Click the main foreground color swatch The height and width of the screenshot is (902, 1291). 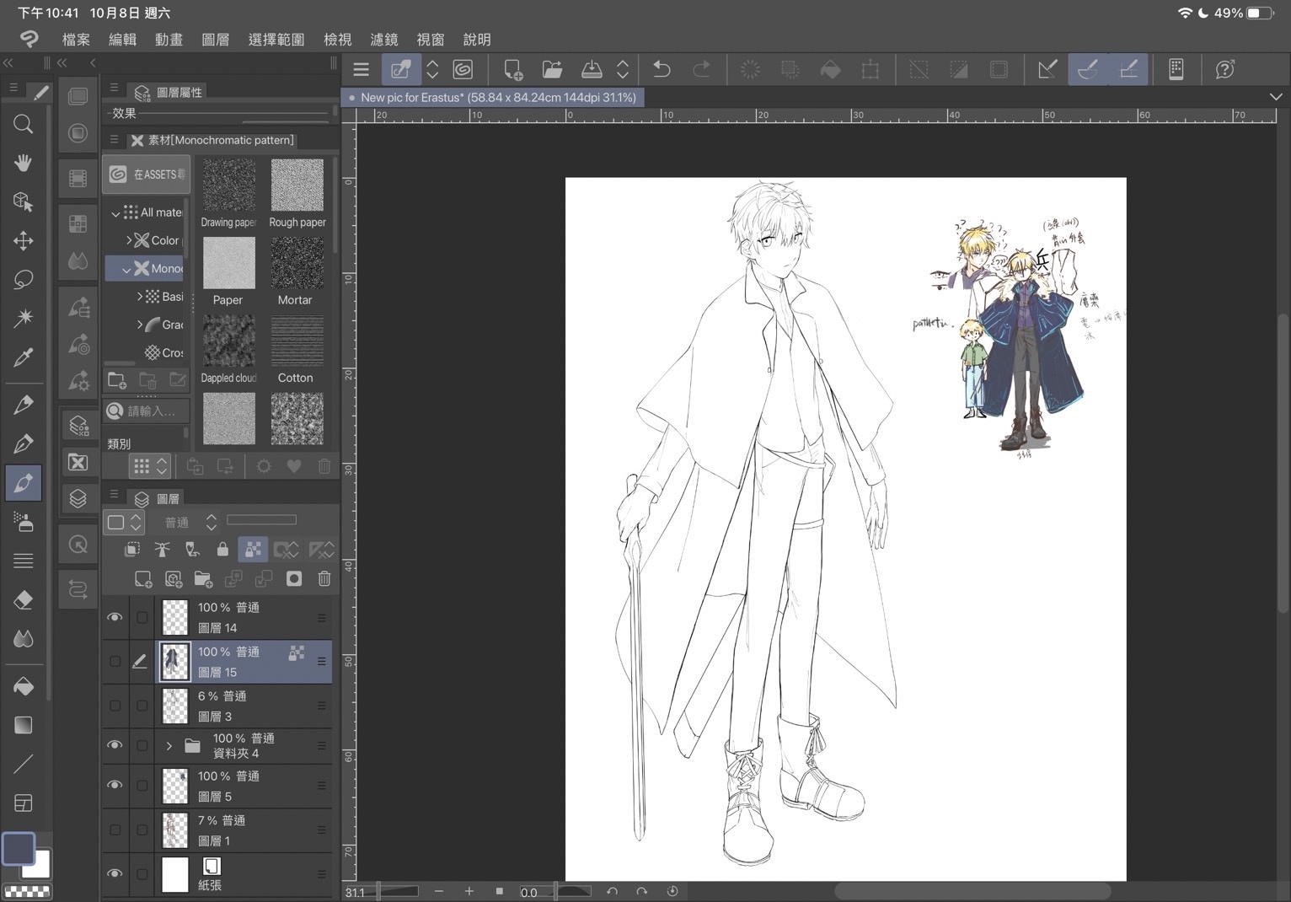(19, 849)
